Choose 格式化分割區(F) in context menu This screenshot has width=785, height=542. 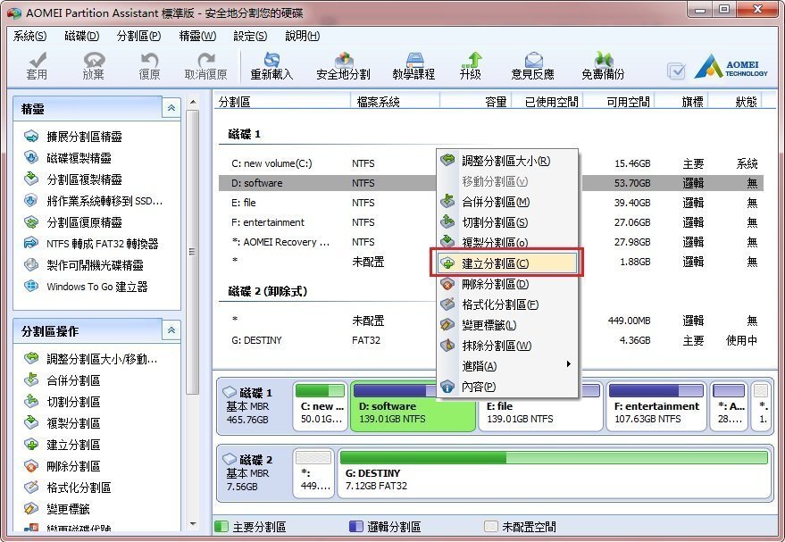[507, 304]
